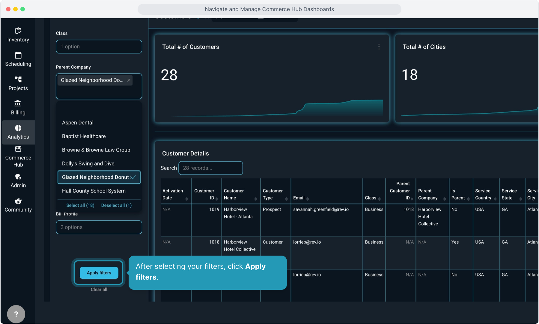Open the Admin shield icon
Screen dimensions: 539x324
tap(18, 177)
